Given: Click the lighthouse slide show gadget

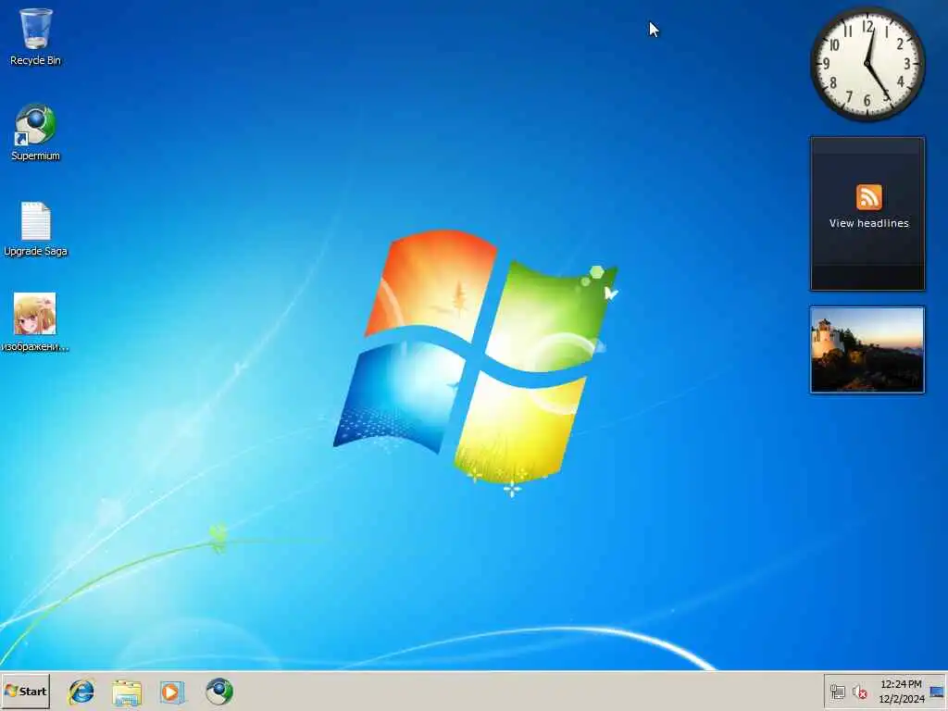Looking at the screenshot, I should (x=867, y=350).
